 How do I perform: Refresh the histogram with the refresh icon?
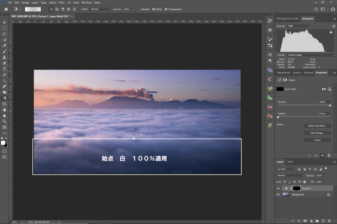[x=334, y=26]
